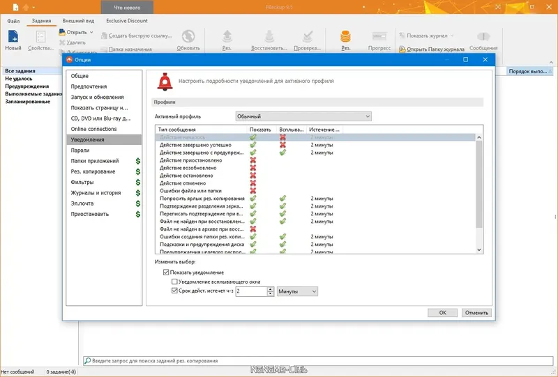558x377 pixels.
Task: Switch to the Задания tab
Action: 41,21
